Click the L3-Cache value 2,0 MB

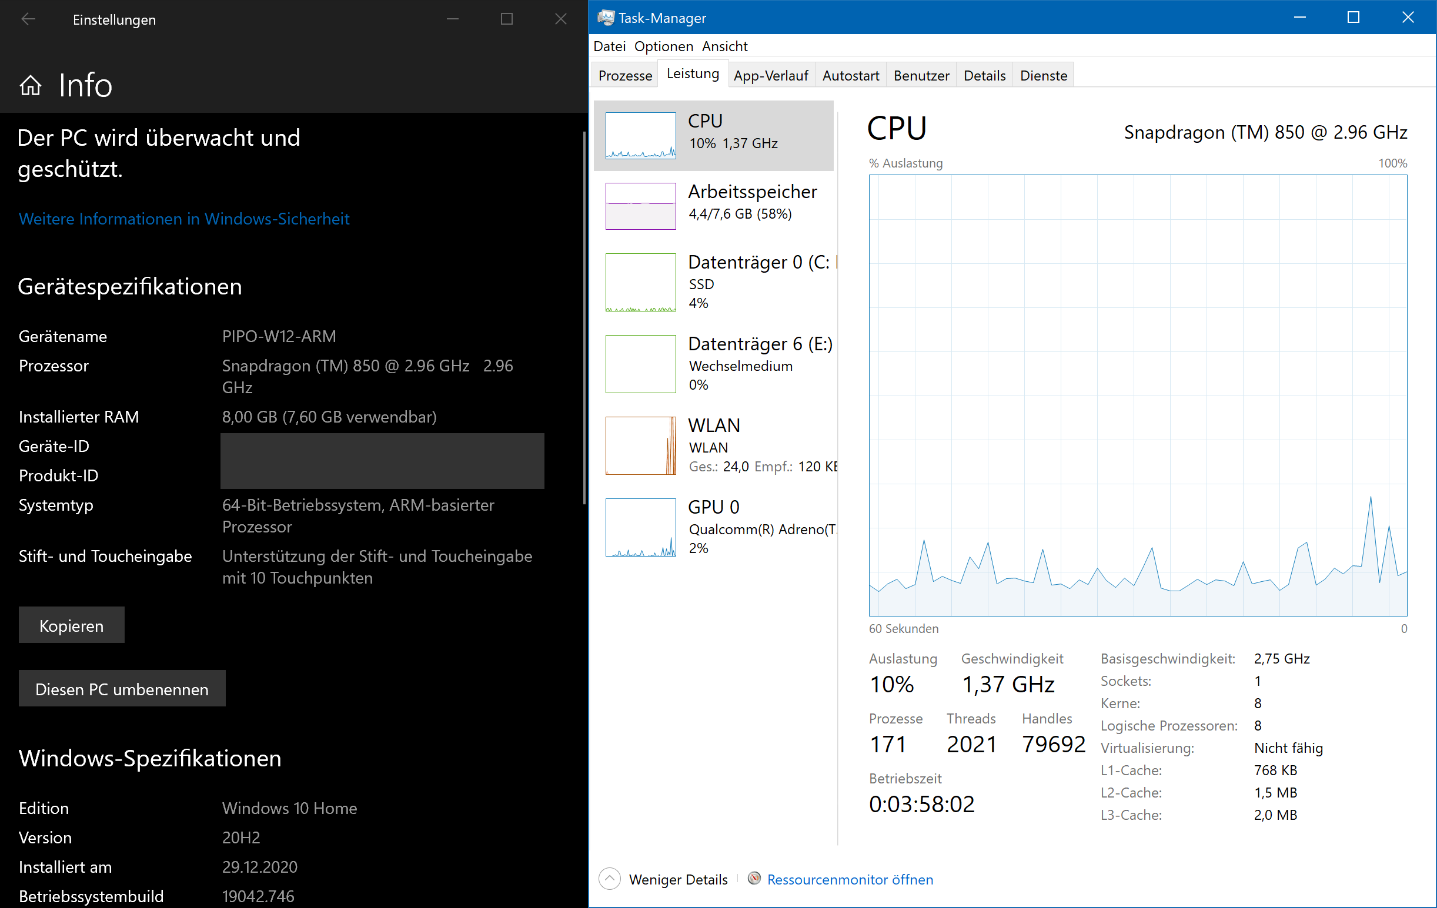coord(1275,815)
